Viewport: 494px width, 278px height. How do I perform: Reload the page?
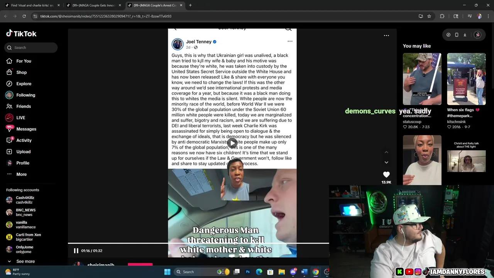tap(24, 16)
